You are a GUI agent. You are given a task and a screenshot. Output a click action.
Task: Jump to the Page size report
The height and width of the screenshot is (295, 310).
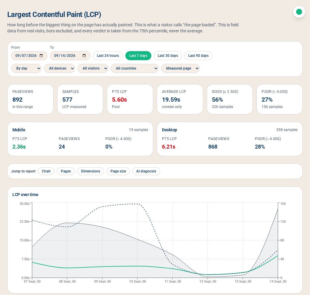(x=118, y=171)
